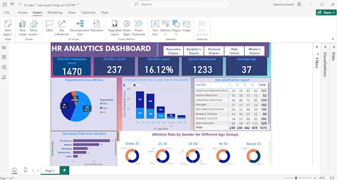Zoom in with plus button
This screenshot has height=180, width=337.
pyautogui.click(x=315, y=178)
